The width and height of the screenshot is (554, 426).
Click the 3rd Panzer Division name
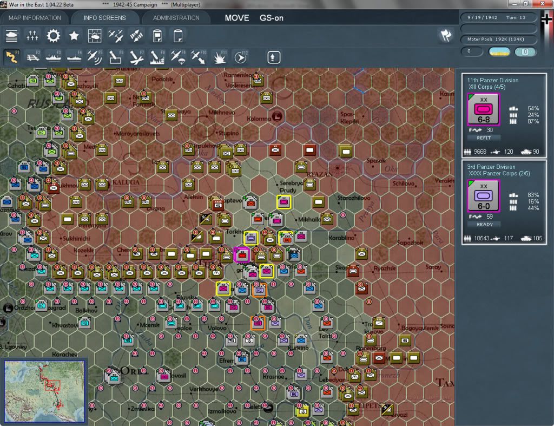[491, 167]
